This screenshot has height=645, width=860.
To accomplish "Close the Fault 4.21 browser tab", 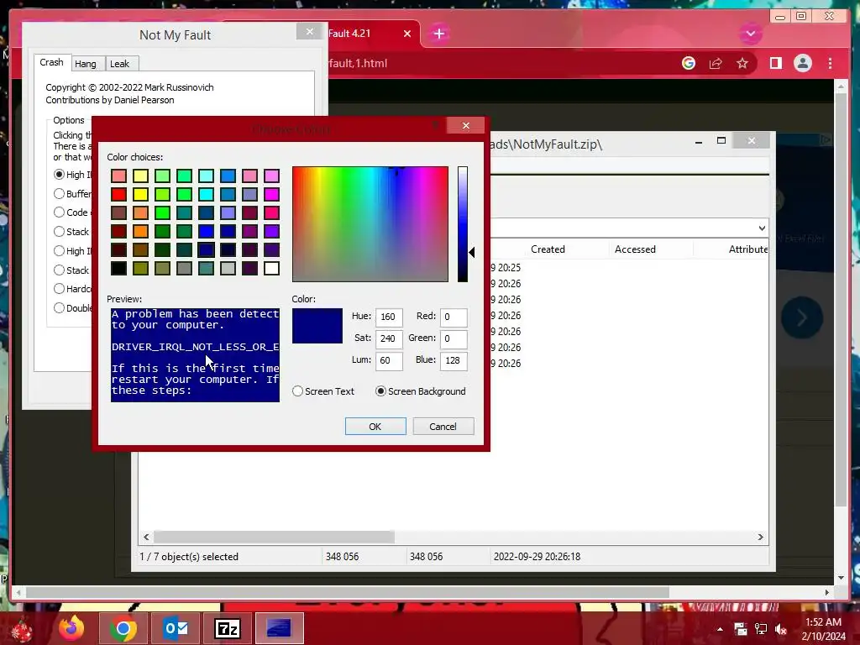I will [x=407, y=34].
